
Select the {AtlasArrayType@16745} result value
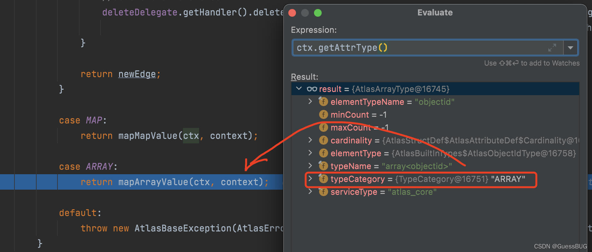pyautogui.click(x=400, y=89)
